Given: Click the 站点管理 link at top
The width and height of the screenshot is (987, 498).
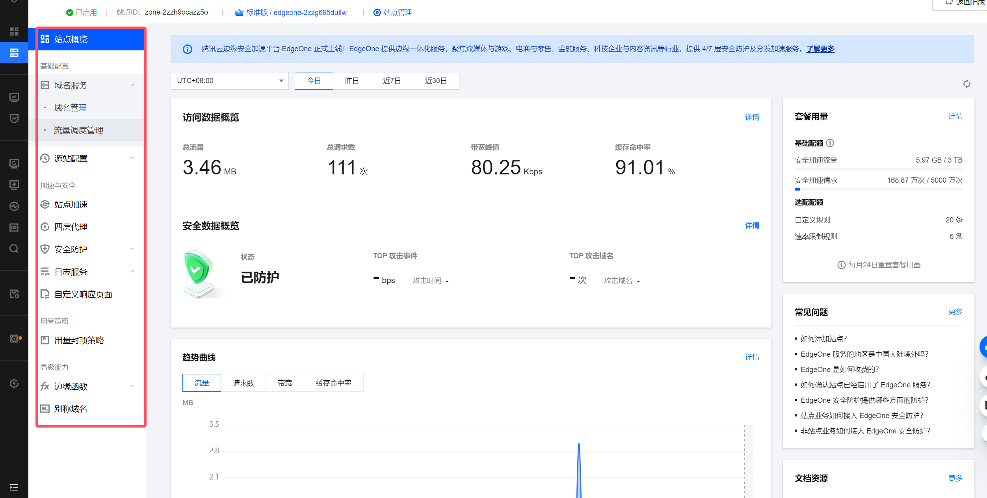Looking at the screenshot, I should [x=398, y=13].
